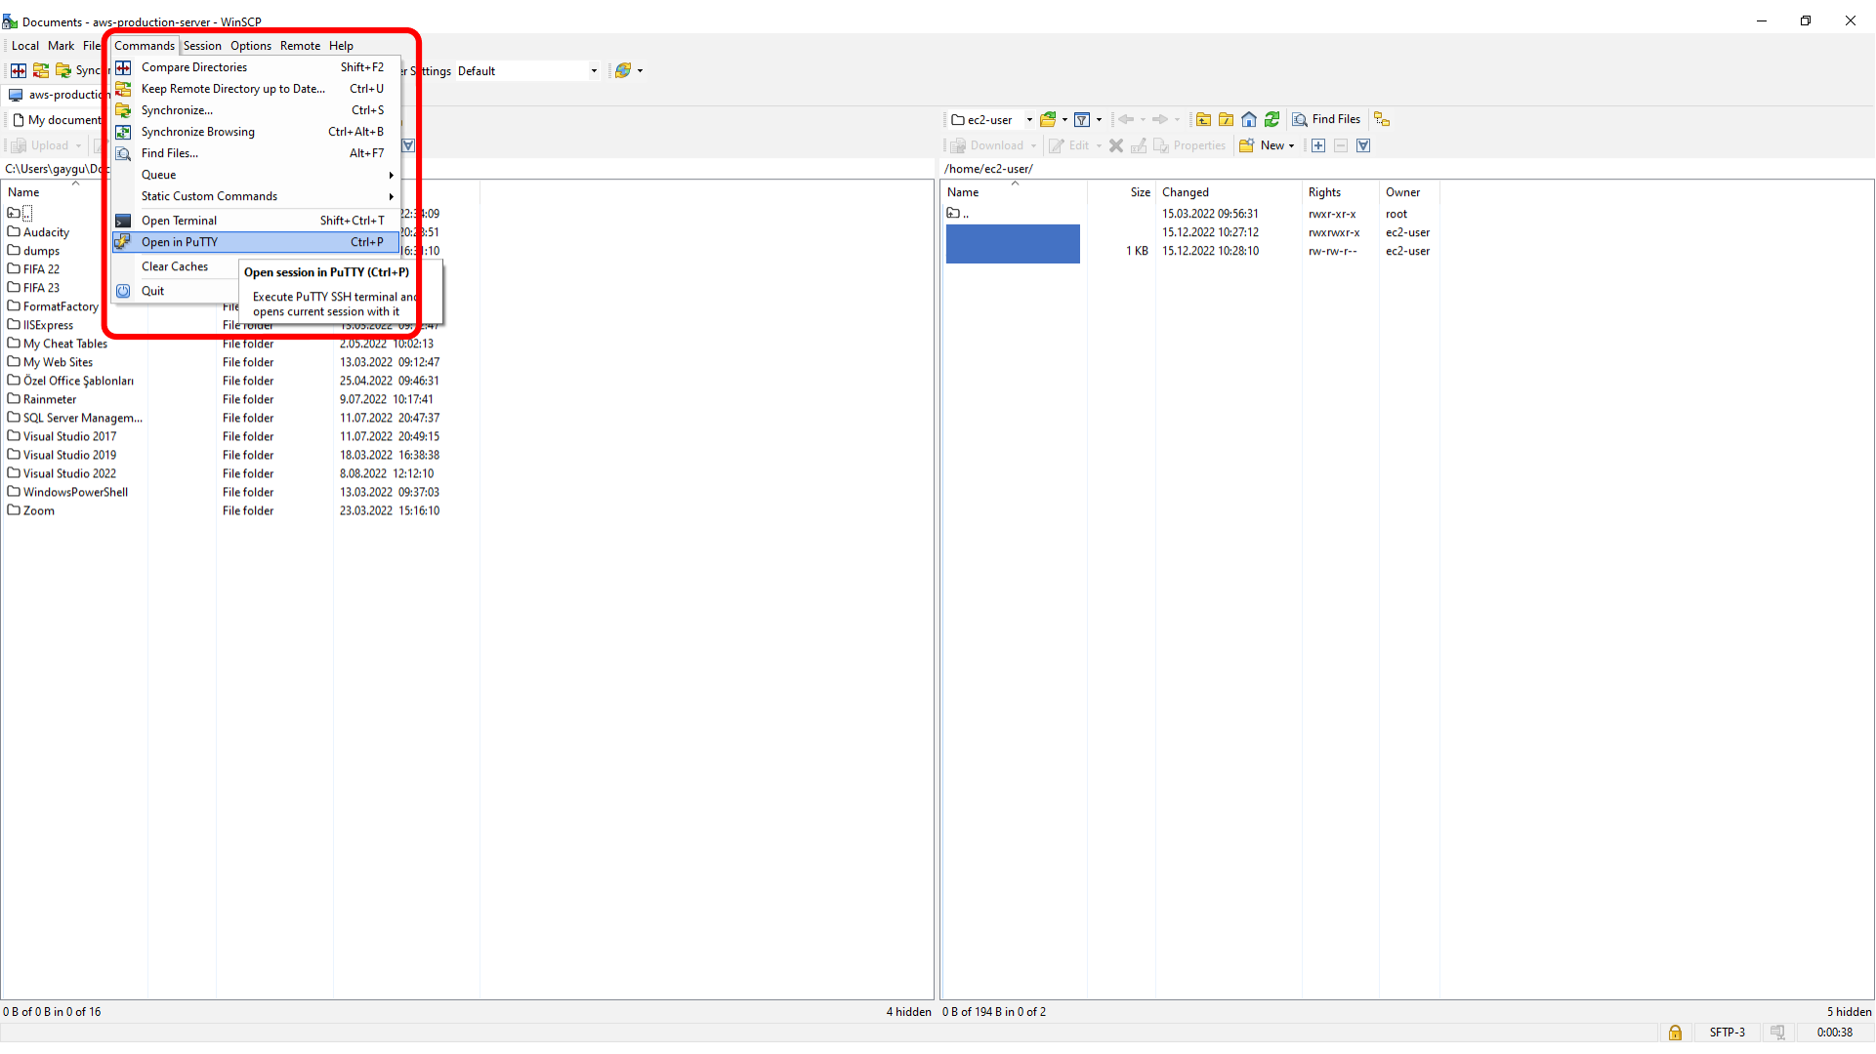Image resolution: width=1876 pixels, height=1054 pixels.
Task: Sort remote panel by Size column
Action: pyautogui.click(x=1121, y=192)
